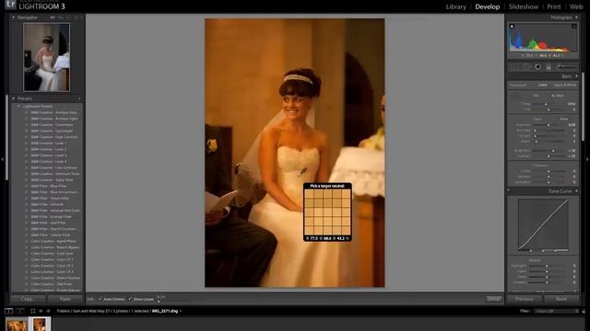
Task: Go forward using the right arrow icon
Action: [48, 311]
